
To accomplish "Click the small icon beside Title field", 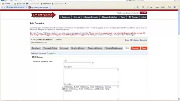I will point(93,63).
